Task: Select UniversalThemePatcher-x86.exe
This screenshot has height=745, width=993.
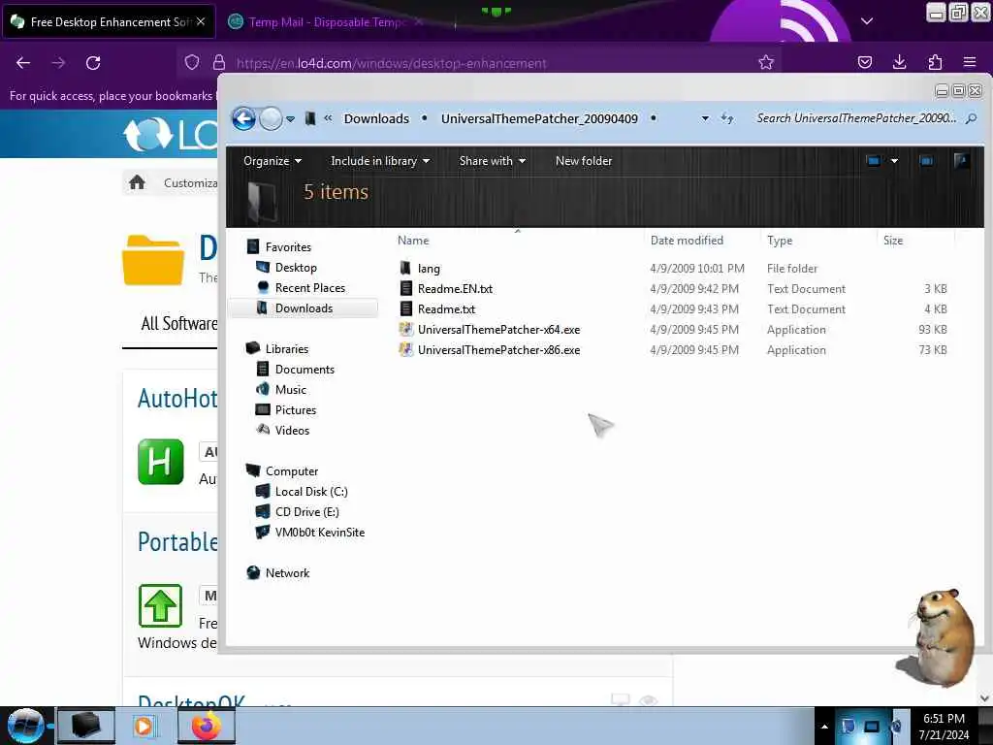Action: [x=498, y=349]
